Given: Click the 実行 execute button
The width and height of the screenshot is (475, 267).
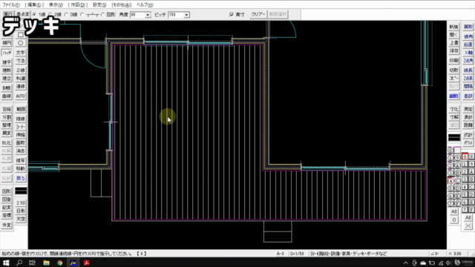Looking at the screenshot, I should pos(8,14).
